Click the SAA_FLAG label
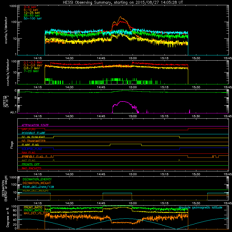Viewport: 232px width, 232px height. click(x=28, y=153)
